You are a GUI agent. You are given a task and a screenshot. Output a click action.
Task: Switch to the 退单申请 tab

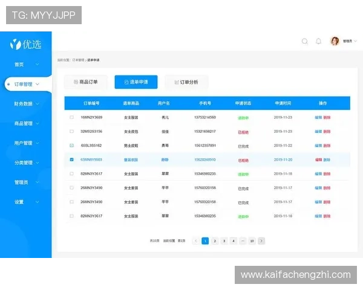click(136, 82)
